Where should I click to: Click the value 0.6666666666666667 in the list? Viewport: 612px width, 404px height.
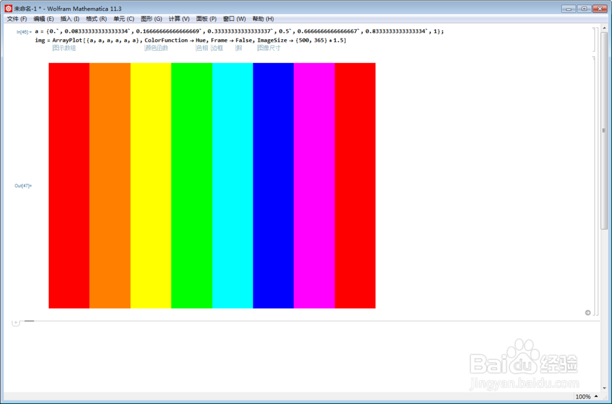(328, 31)
